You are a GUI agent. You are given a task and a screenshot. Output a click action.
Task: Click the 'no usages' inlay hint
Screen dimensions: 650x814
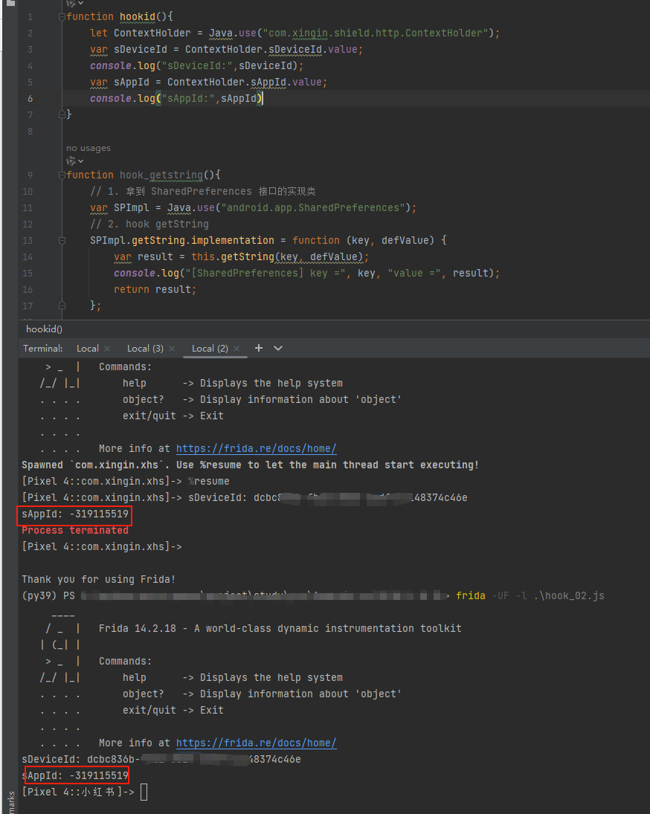(x=89, y=148)
